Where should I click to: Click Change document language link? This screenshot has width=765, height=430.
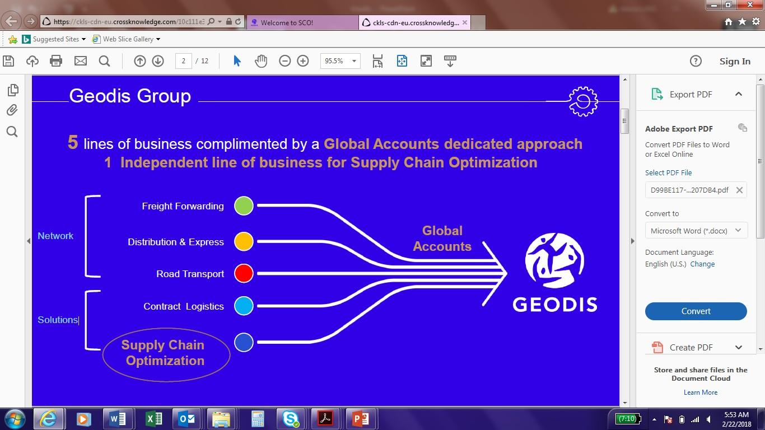702,264
